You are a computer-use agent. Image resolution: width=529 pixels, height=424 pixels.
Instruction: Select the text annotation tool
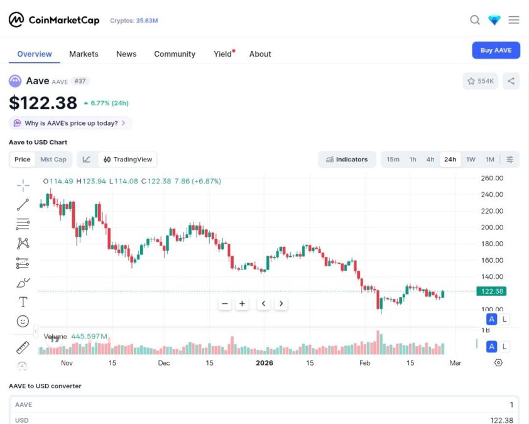pyautogui.click(x=23, y=302)
